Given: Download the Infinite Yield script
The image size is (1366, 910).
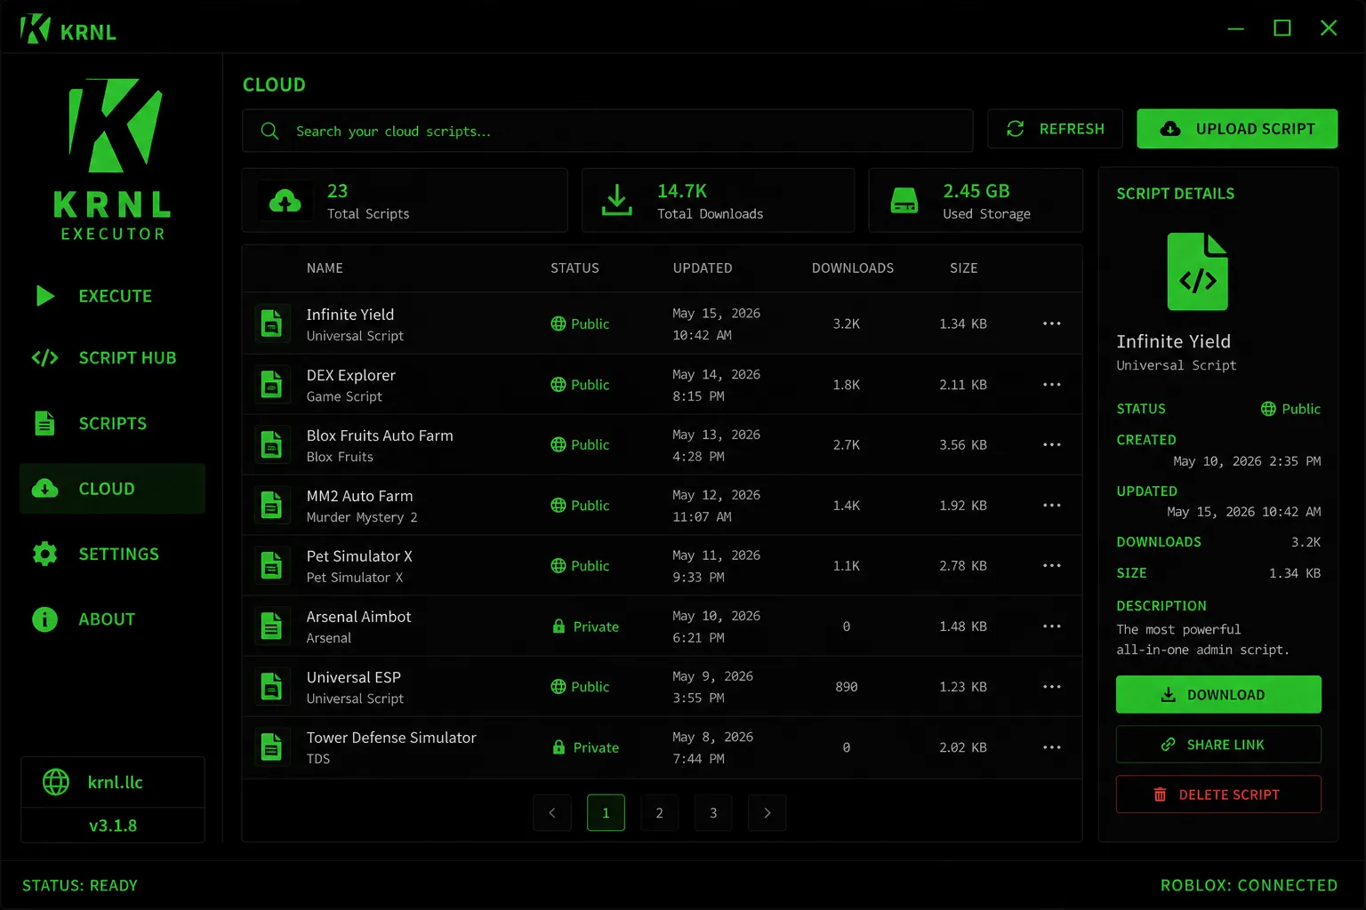Looking at the screenshot, I should pyautogui.click(x=1218, y=695).
